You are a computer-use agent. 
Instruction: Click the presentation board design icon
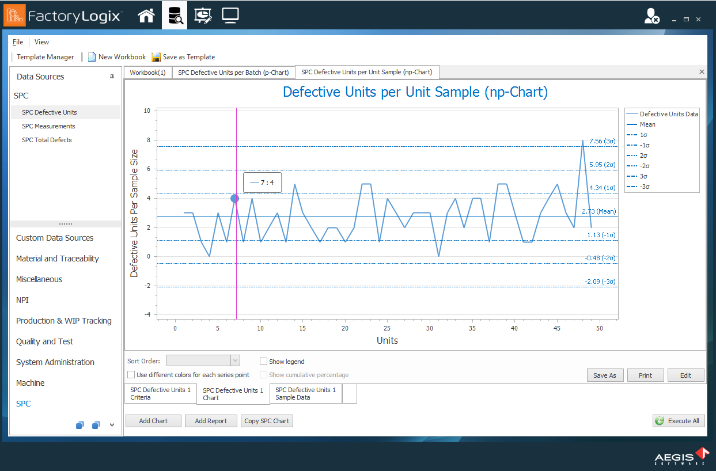click(x=203, y=16)
